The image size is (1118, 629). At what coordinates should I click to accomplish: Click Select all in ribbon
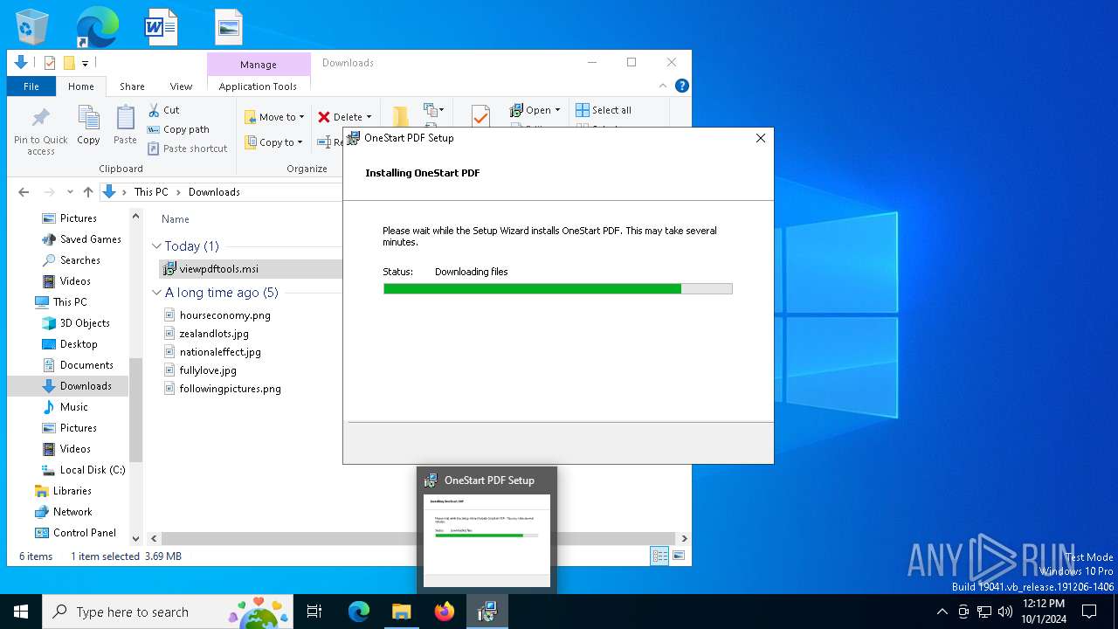[604, 110]
